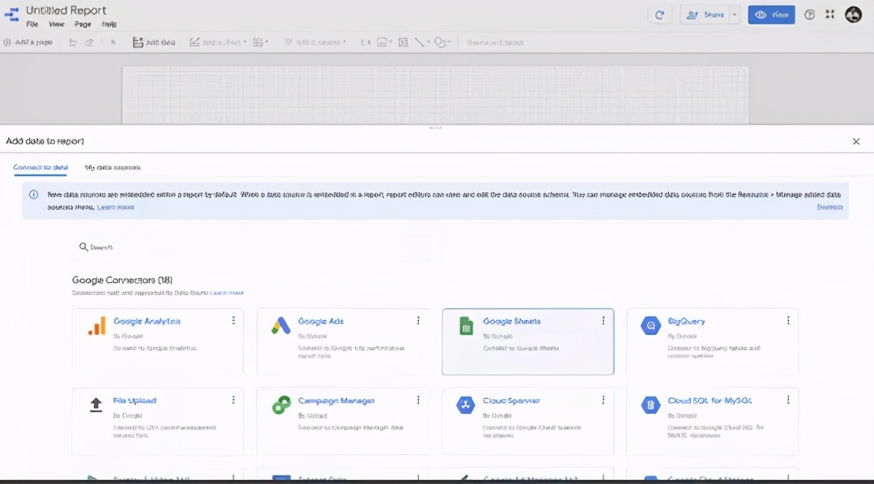Click the search magnifier icon

[83, 247]
